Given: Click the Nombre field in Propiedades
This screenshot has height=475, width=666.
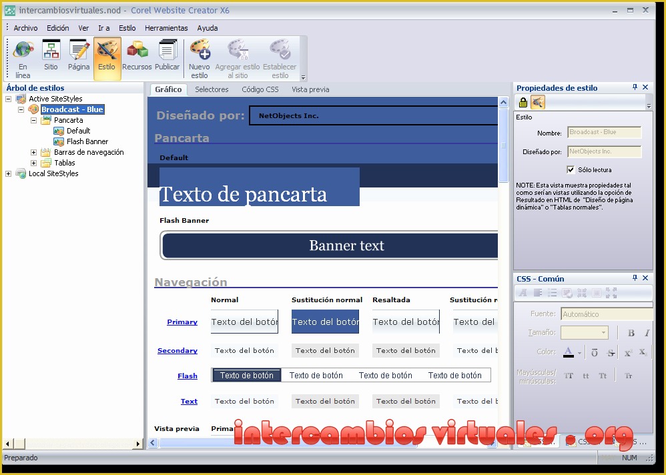Looking at the screenshot, I should click(605, 133).
